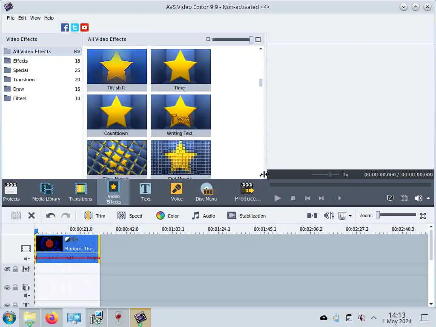Click the Split icon in timeline toolbar
Screen dimensions: 436x327
click(16, 215)
